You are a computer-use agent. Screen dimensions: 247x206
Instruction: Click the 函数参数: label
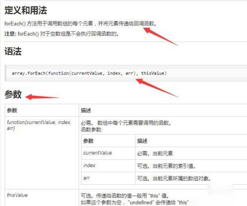91,129
